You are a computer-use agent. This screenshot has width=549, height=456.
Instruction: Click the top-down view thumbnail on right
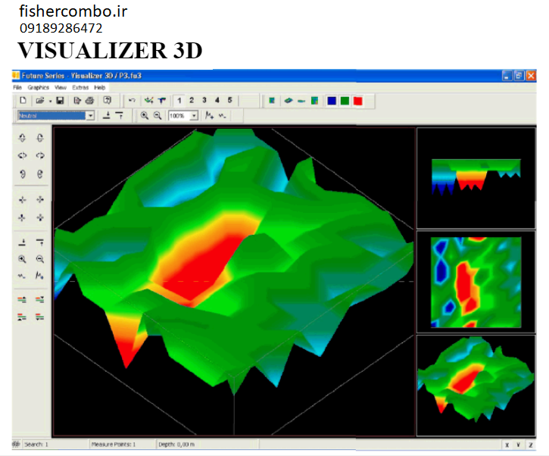[x=476, y=281]
